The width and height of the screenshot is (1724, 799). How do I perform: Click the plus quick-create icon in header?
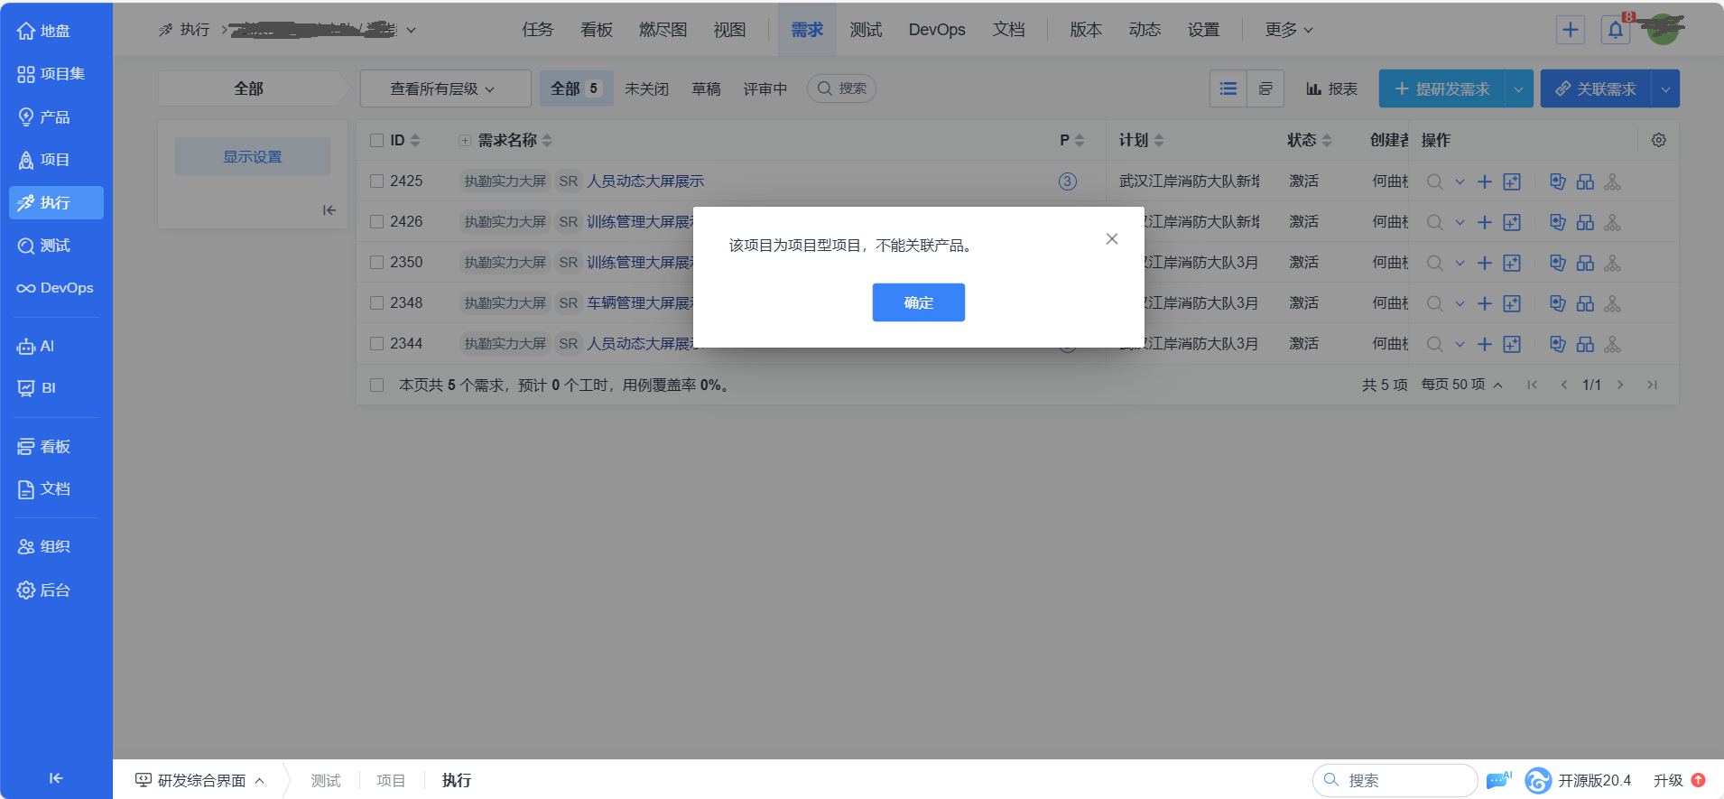tap(1570, 30)
